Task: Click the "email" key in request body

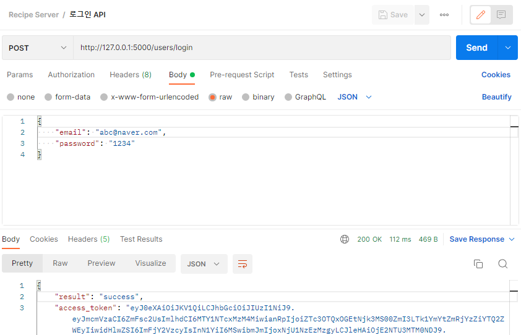Action: point(71,132)
